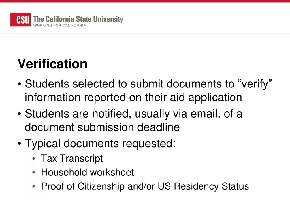Viewport: 290px width, 218px height.
Task: Select the "Students are notified" bullet line
Action: click(133, 114)
